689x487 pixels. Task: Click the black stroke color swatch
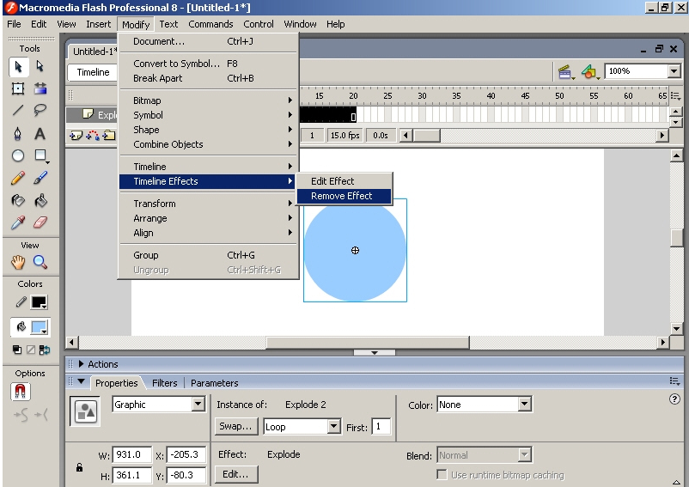(40, 302)
